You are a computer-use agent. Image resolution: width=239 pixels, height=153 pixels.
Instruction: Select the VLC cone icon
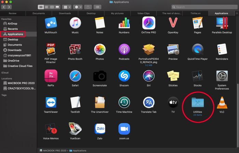pos(222,103)
